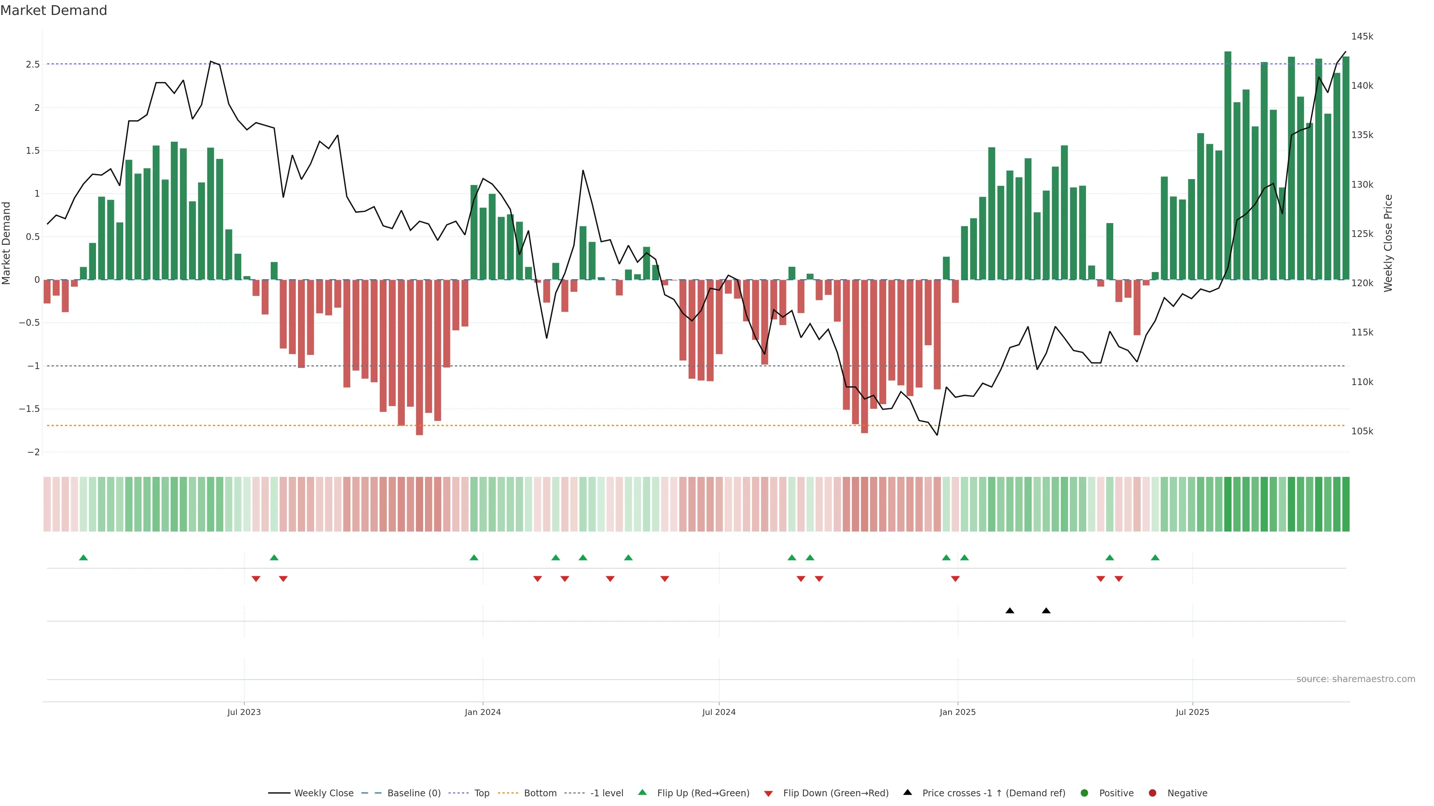Screen dimensions: 1434x806
Task: Click the Jul 2024 x-axis label
Action: (718, 712)
